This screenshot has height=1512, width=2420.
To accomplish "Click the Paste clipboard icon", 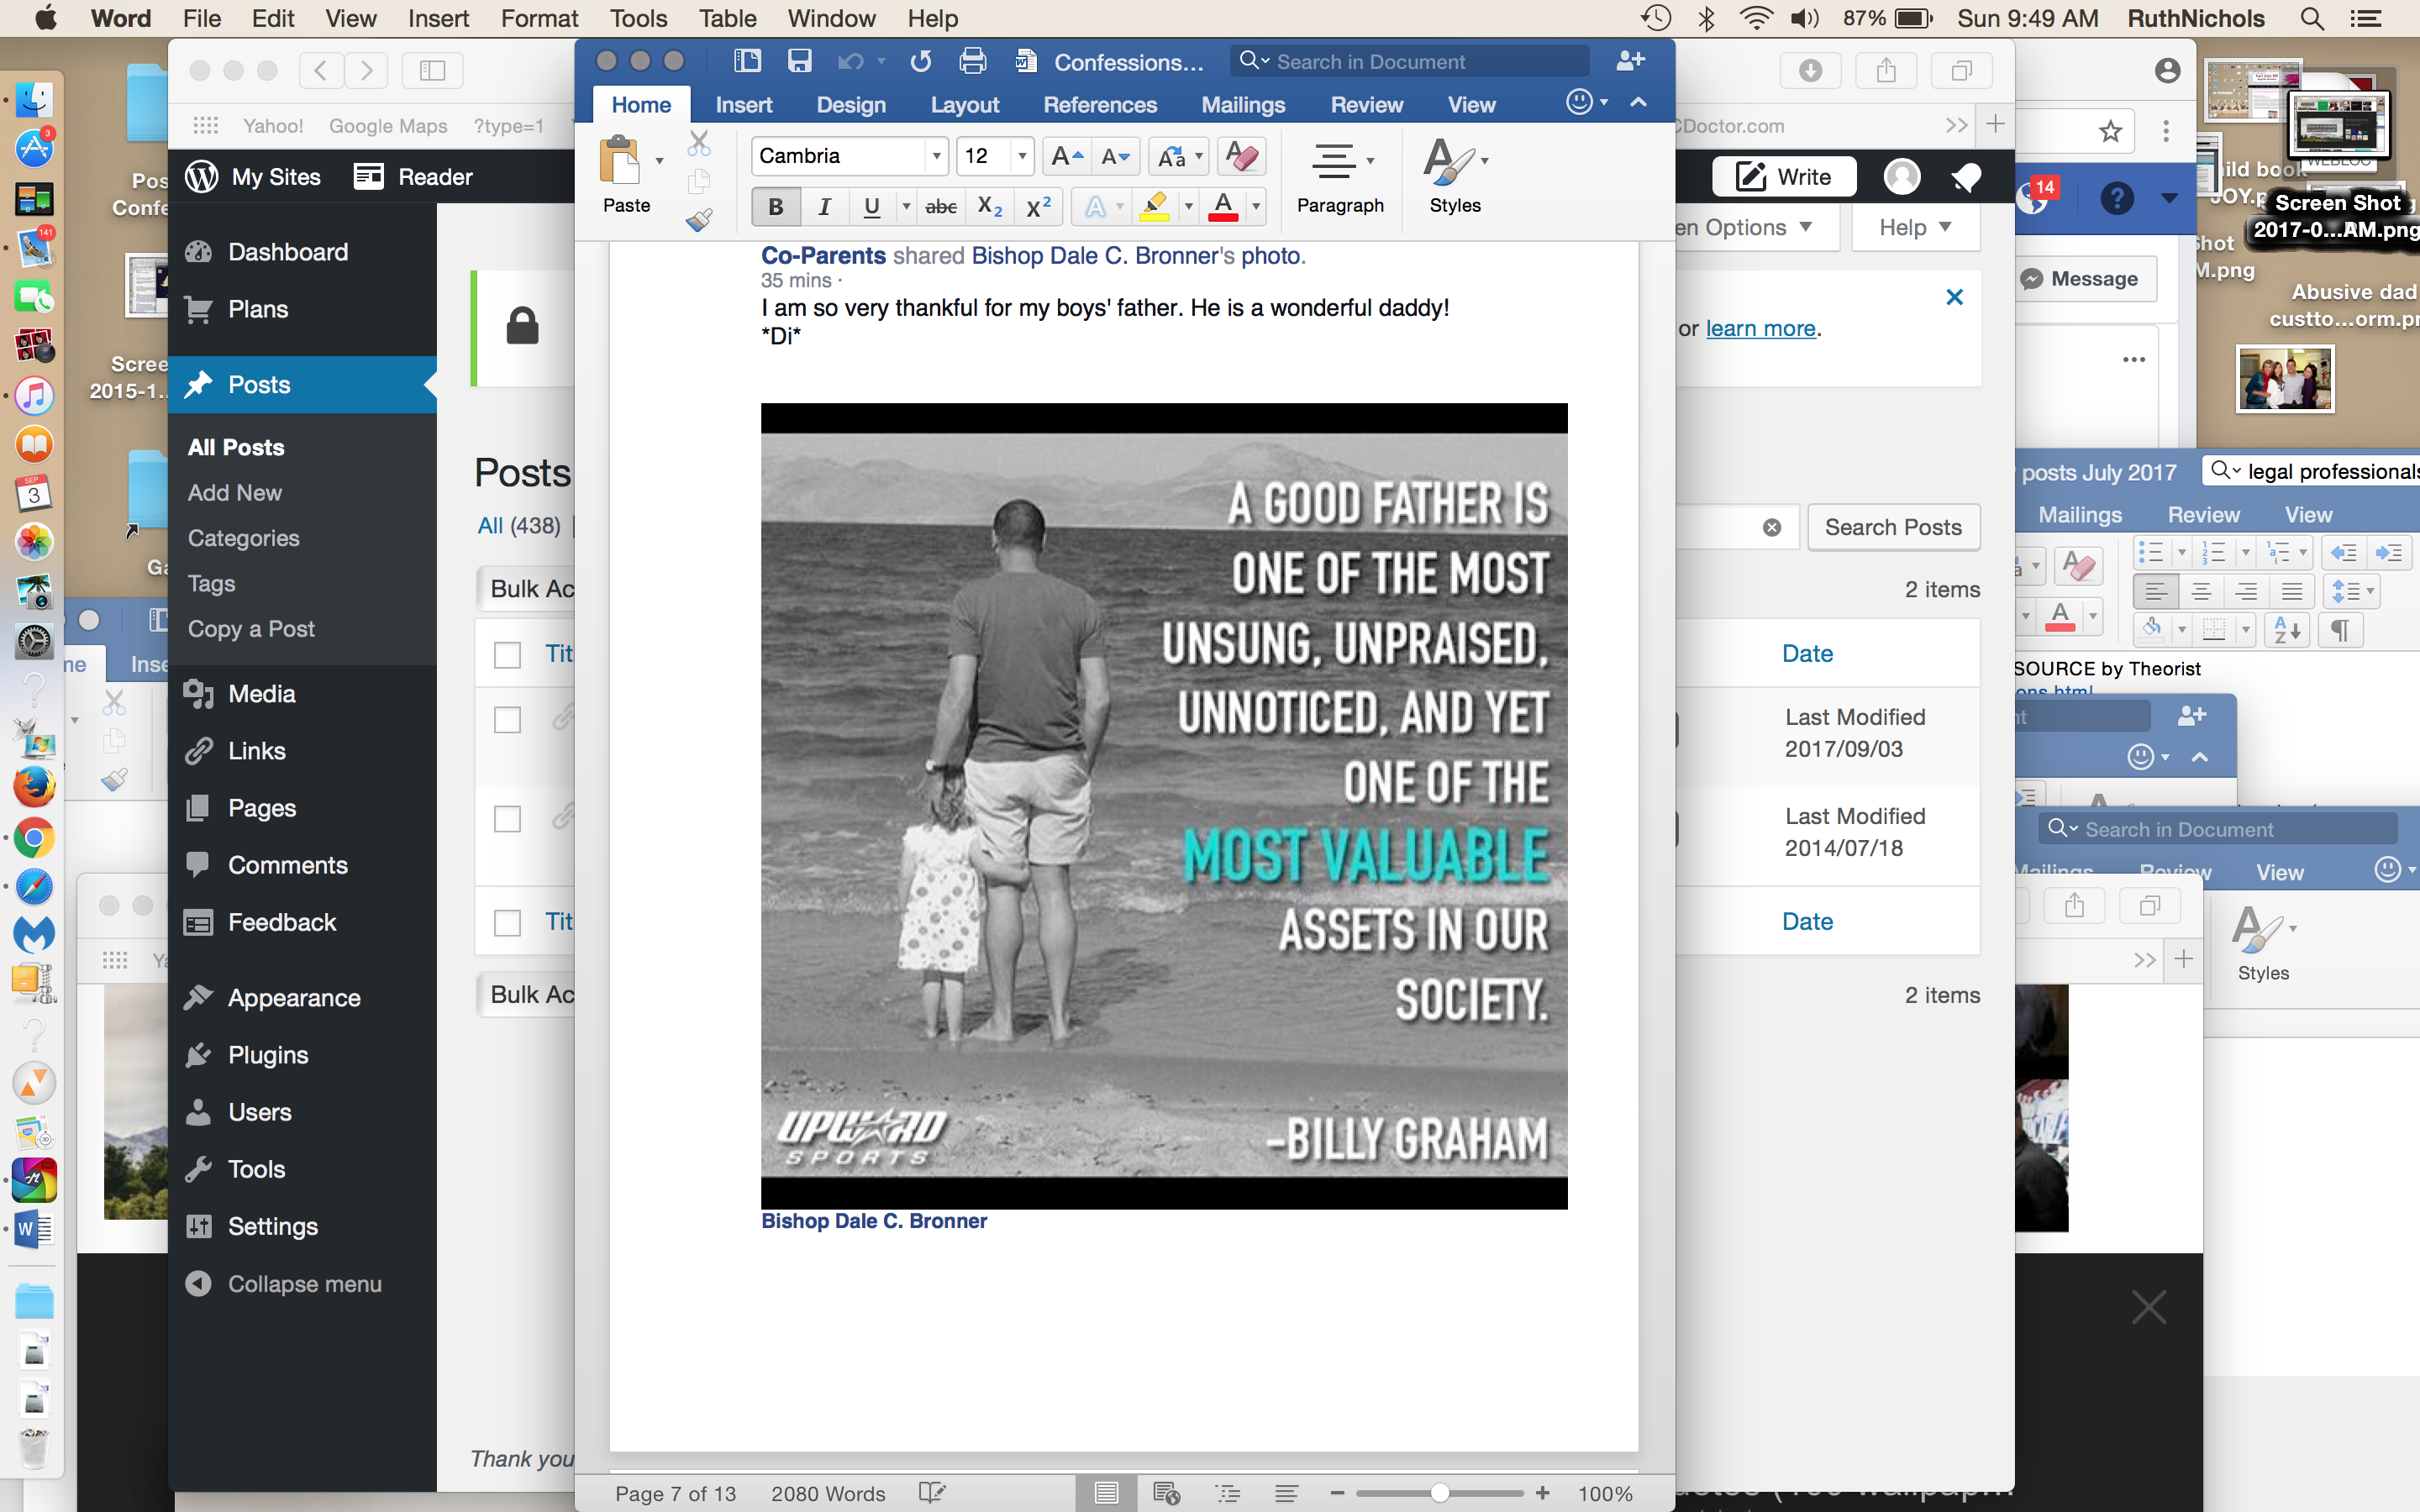I will coord(620,161).
